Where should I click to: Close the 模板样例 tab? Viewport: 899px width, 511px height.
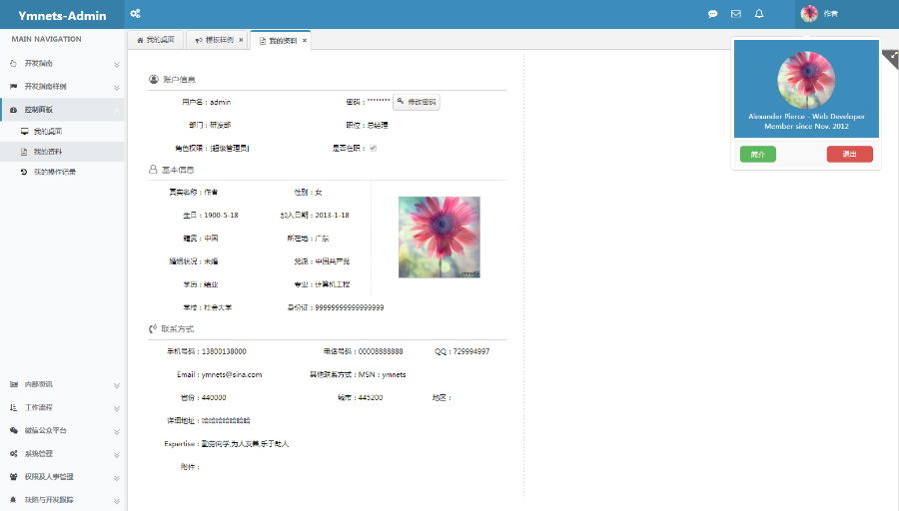tap(241, 40)
